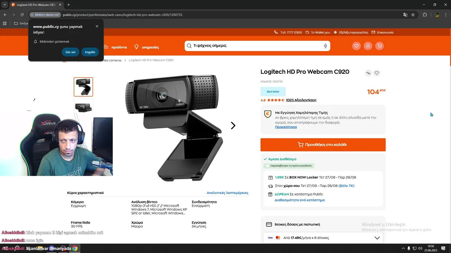Click the product title 'Logitech HD Pro Webcam C920'
451x253 pixels.
305,72
